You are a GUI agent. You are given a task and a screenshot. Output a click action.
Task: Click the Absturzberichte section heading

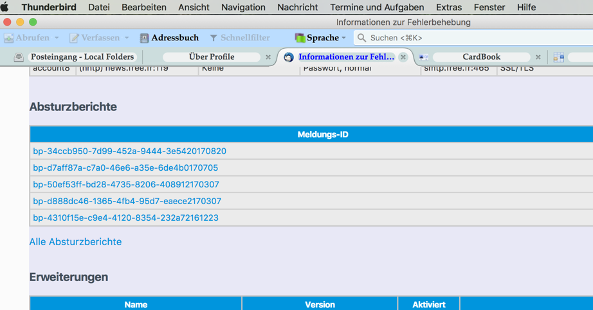(73, 107)
